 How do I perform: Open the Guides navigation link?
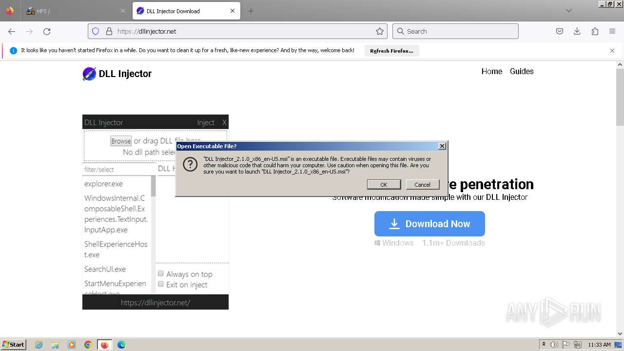(522, 71)
